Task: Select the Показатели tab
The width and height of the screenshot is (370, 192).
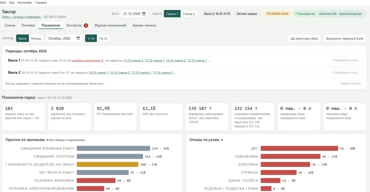Action: (x=51, y=25)
